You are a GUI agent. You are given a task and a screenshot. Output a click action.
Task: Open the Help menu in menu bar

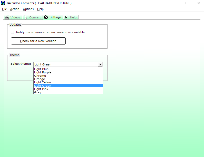coord(40,9)
